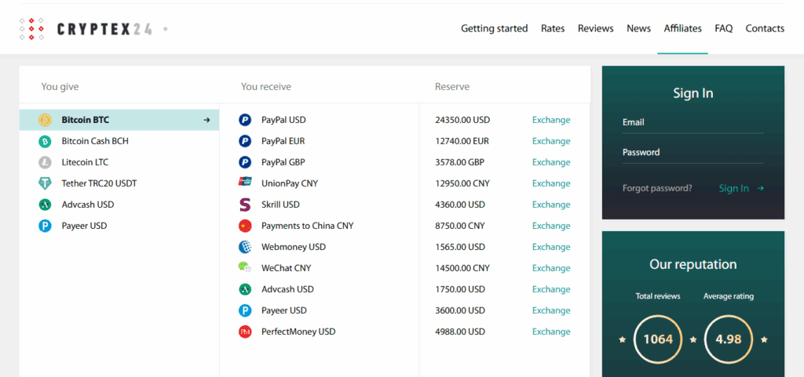Select the Payments to China flag icon

tap(245, 226)
